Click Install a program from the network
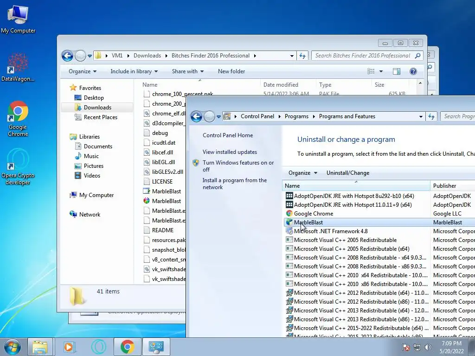475x356 pixels. click(x=235, y=184)
